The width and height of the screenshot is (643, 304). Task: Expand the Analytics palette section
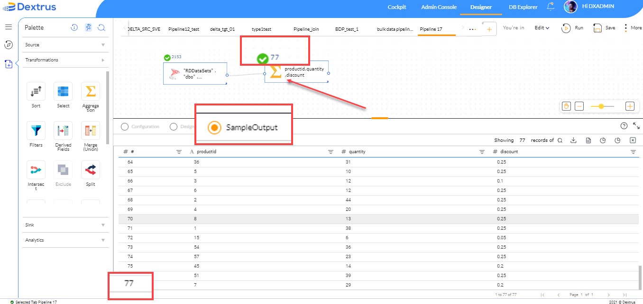[65, 240]
